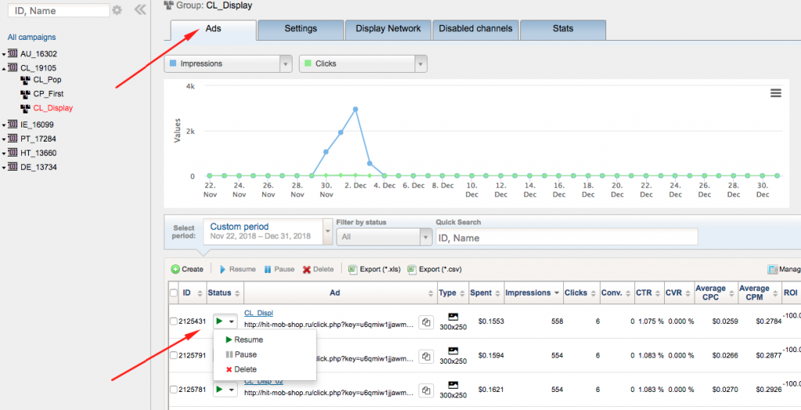Toggle the select-all checkbox in the table header
The height and width of the screenshot is (410, 801).
(x=174, y=293)
